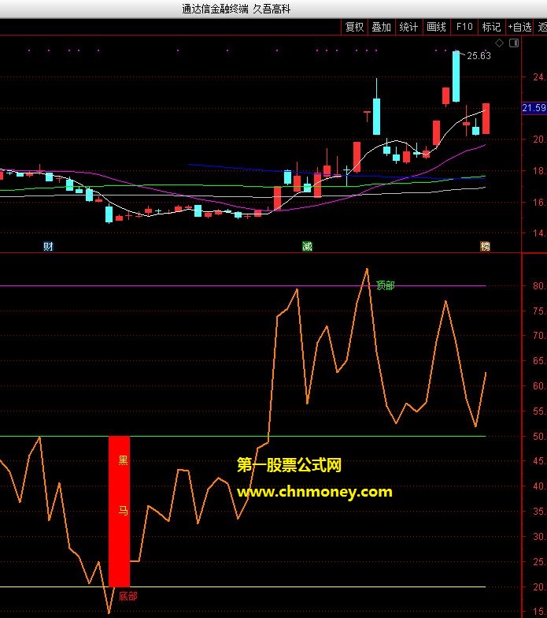Select the last red candle near 21.59

486,118
